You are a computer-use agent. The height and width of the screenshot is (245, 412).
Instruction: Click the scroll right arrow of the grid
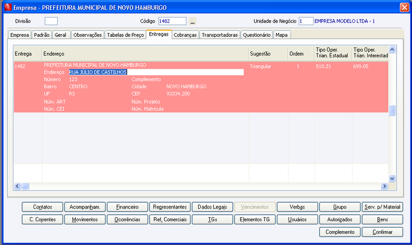coord(384,186)
